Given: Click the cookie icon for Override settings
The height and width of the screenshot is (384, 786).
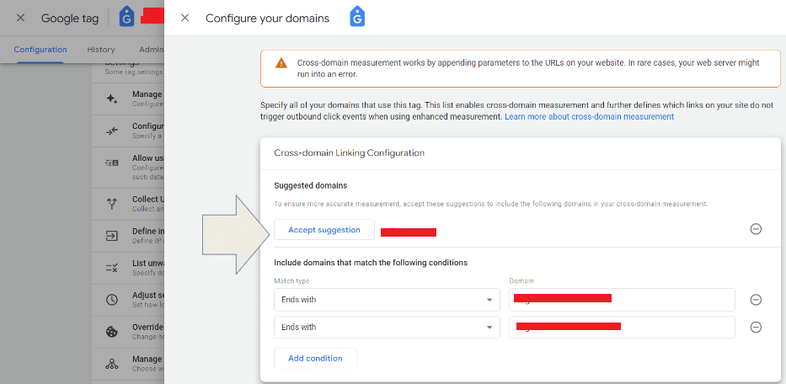Looking at the screenshot, I should [112, 331].
